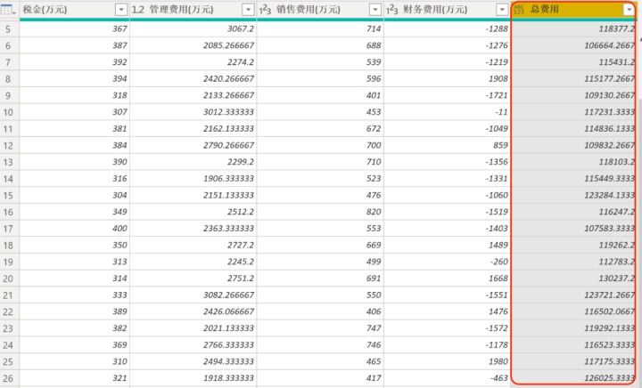Screen dimensions: 642x388
Task: Click tax cell with value 392
Action: click(x=75, y=62)
